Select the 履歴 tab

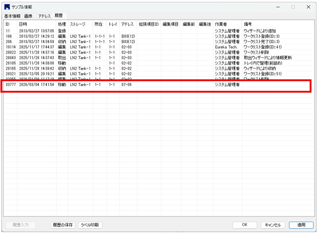tap(59, 16)
